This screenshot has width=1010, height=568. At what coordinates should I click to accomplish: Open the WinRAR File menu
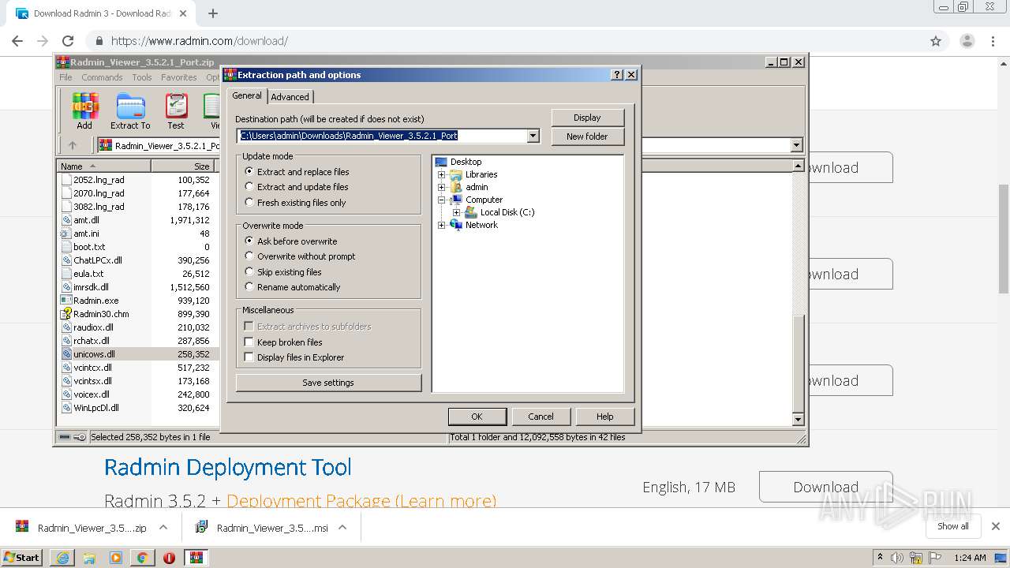point(65,77)
